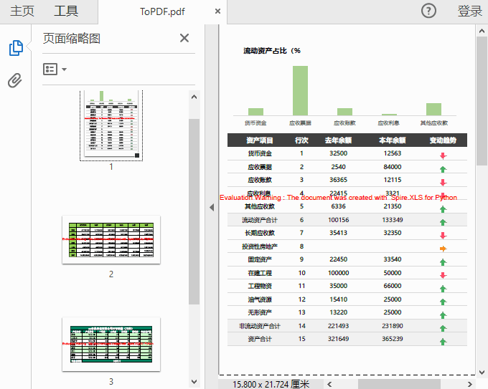Click the 货币资金 chart bar

[255, 112]
